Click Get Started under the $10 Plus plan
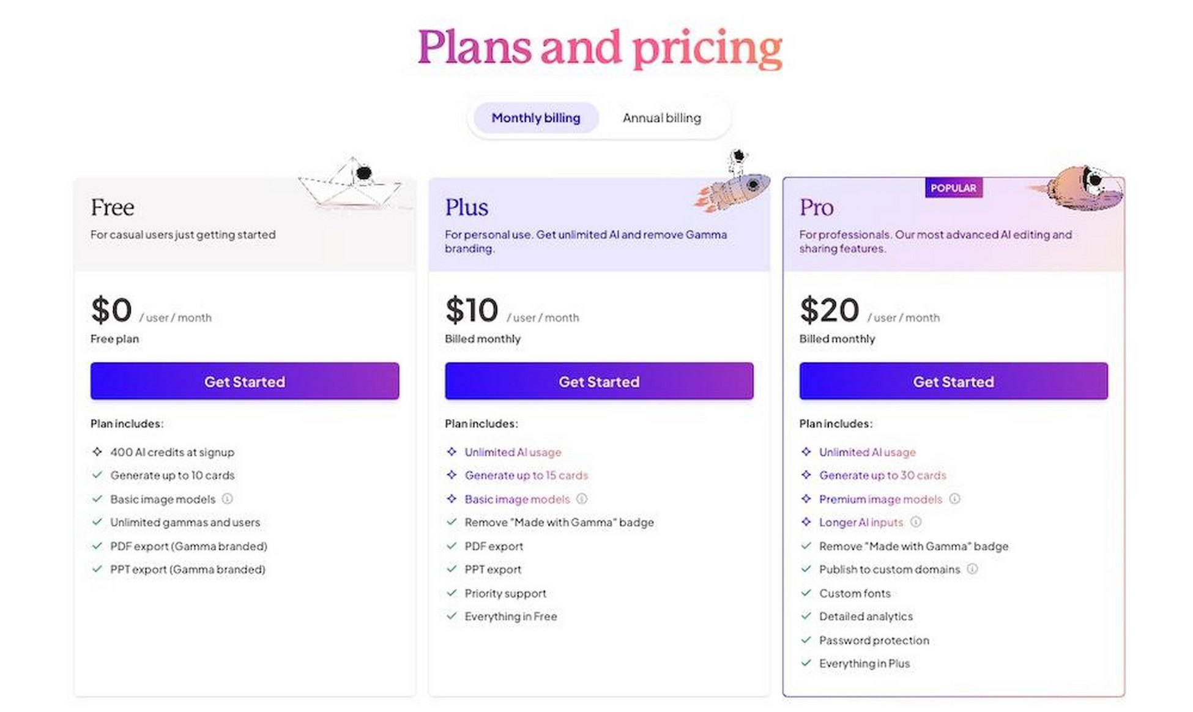This screenshot has width=1193, height=712. (599, 381)
